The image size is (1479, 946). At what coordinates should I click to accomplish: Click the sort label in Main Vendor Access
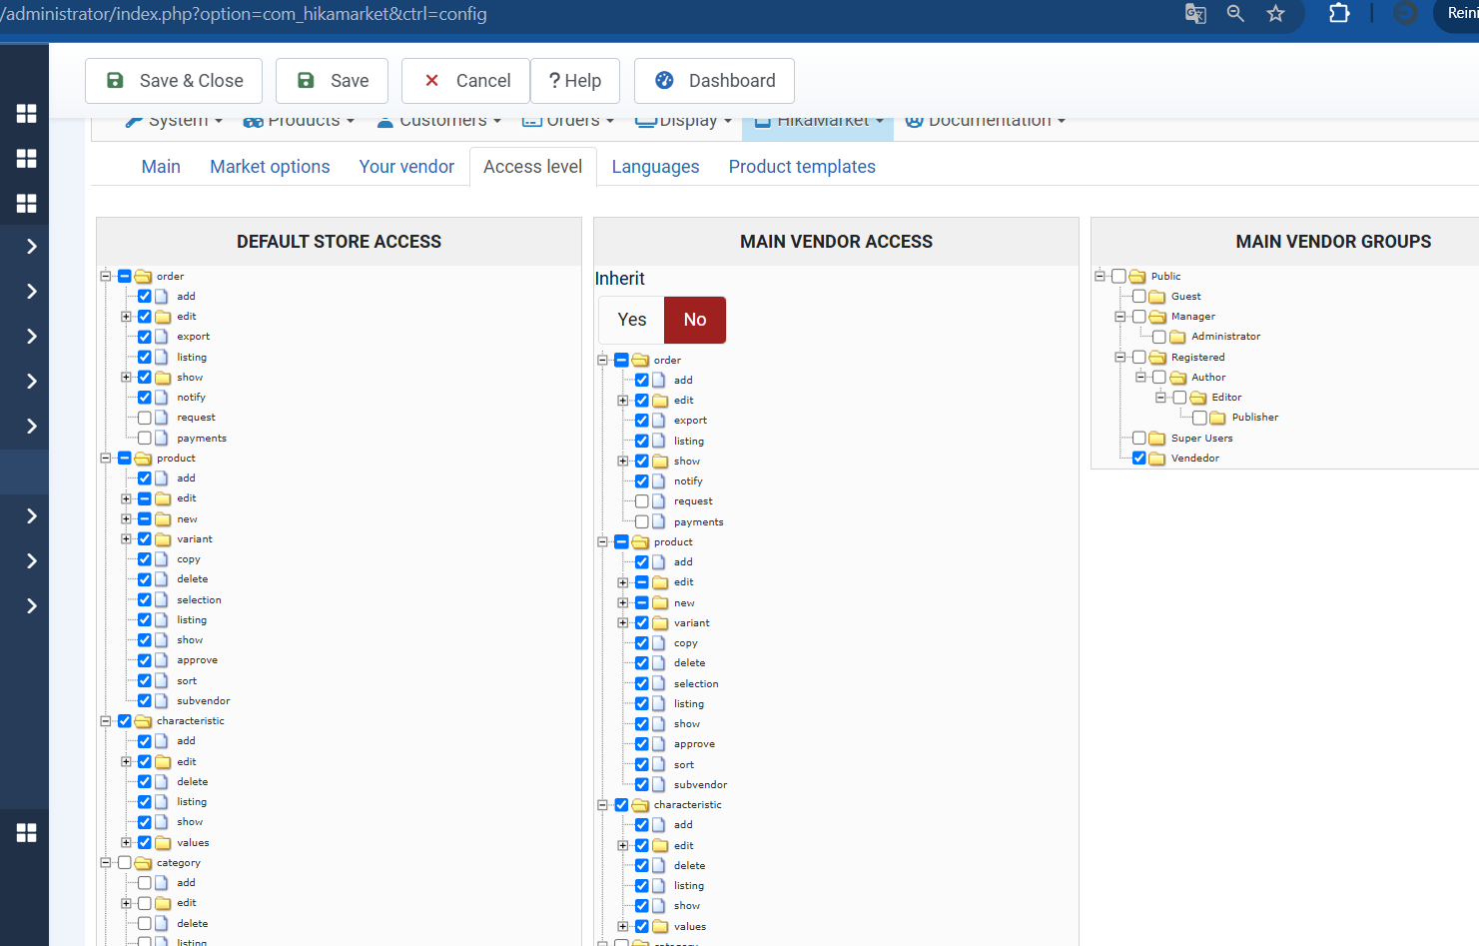point(684,765)
